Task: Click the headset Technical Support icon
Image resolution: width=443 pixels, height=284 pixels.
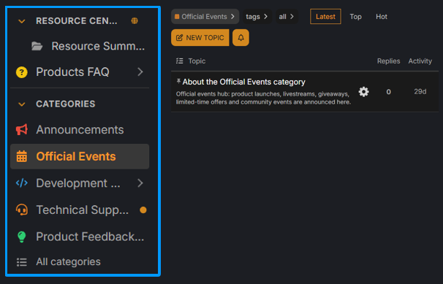Action: [x=22, y=210]
